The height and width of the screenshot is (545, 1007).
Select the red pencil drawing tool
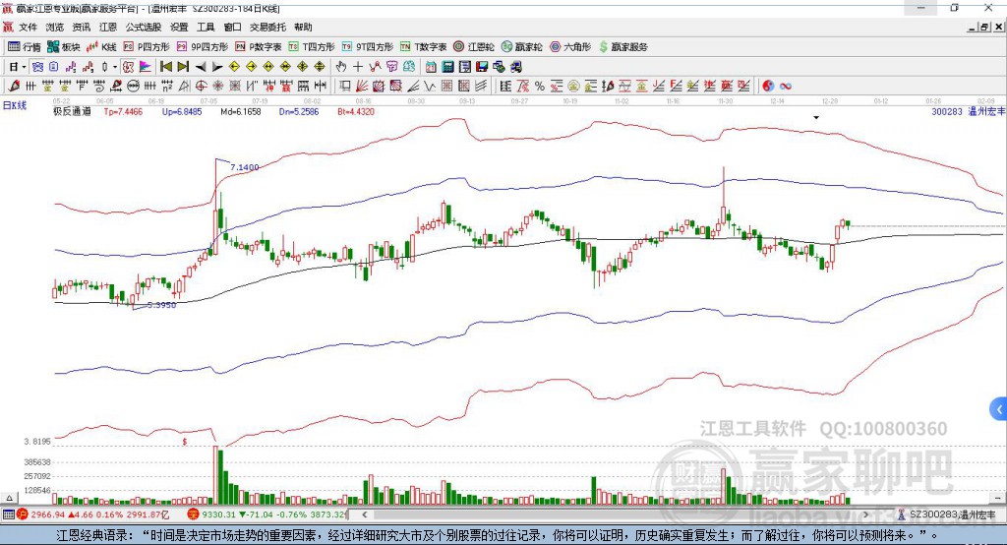click(14, 87)
